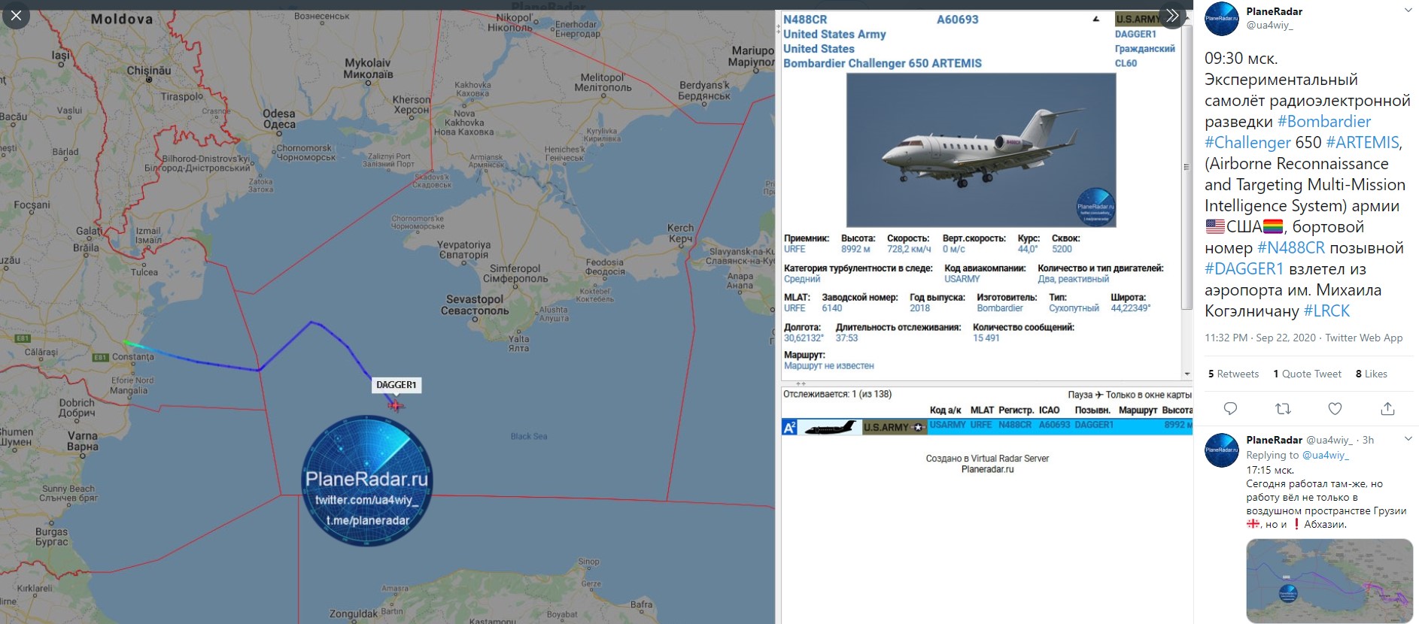Viewport: 1419px width, 624px height.
Task: Click the Planeradar.ru link below Virtual Radar Server
Action: click(x=987, y=469)
